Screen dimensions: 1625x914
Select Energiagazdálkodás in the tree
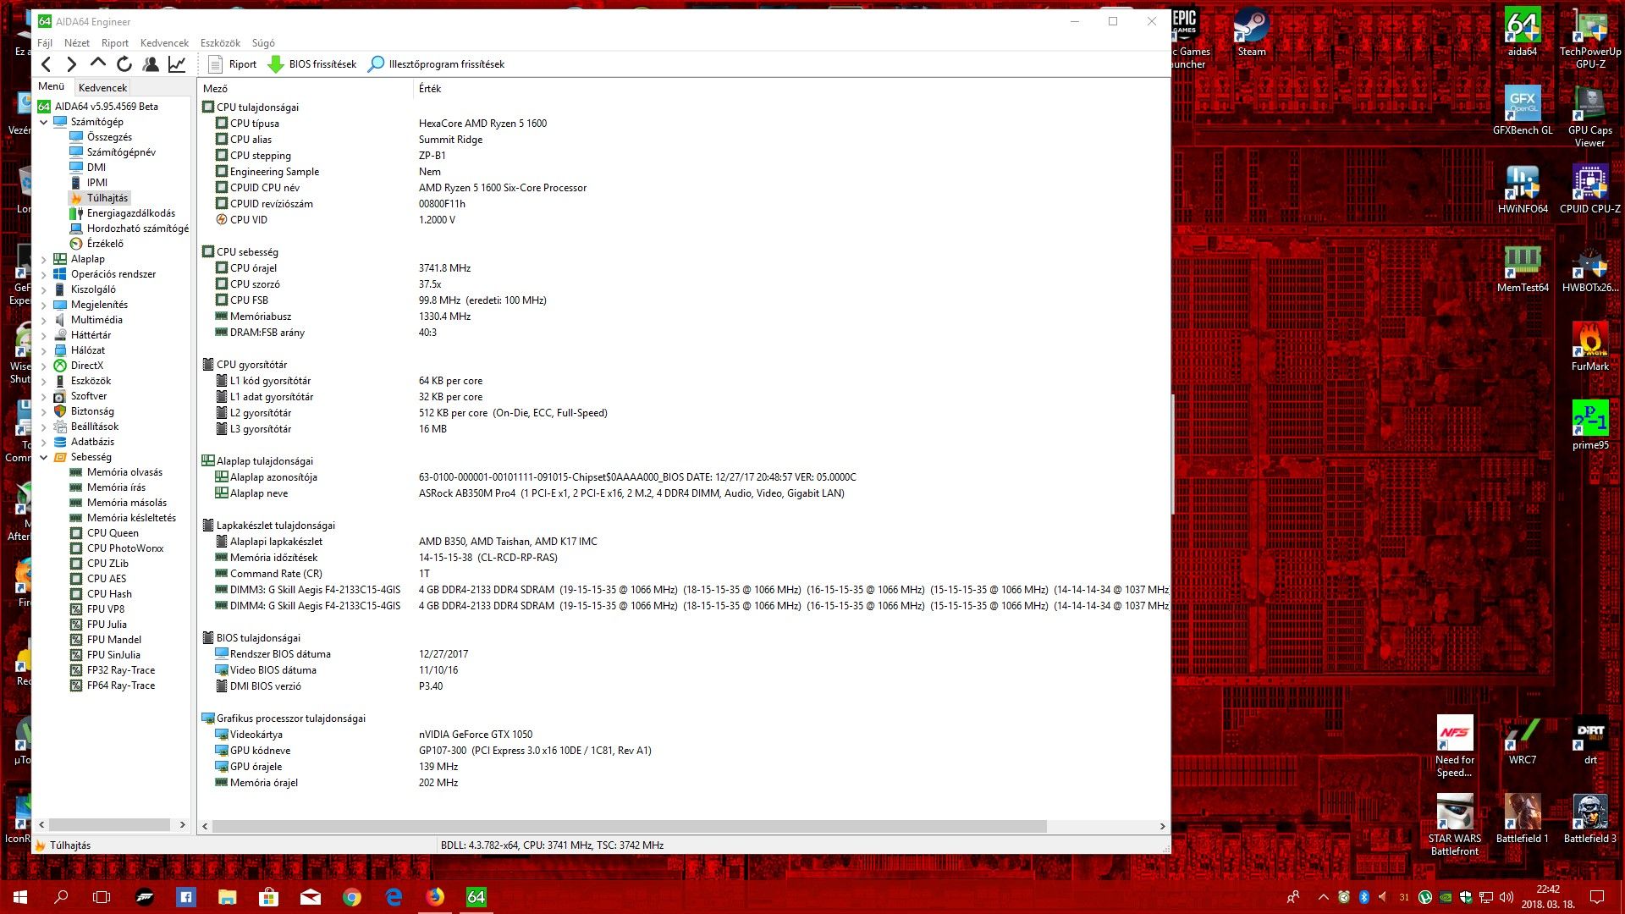coord(131,213)
